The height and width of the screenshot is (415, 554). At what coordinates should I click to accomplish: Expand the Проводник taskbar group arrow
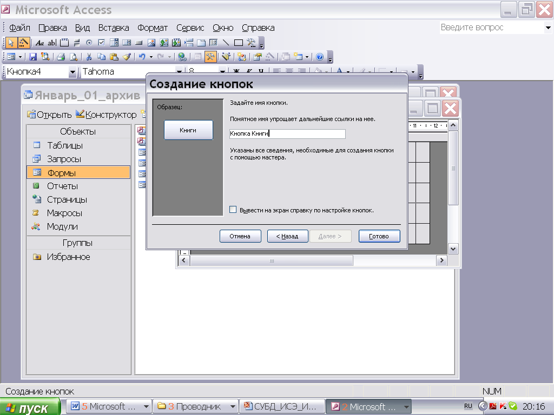[233, 406]
